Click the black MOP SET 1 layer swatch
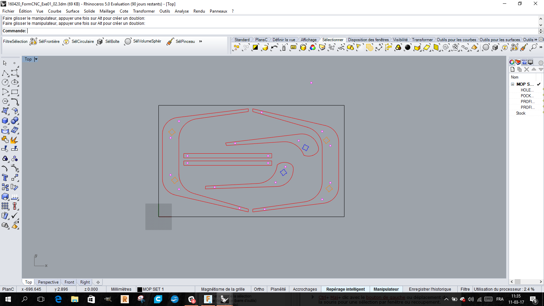 click(x=139, y=290)
